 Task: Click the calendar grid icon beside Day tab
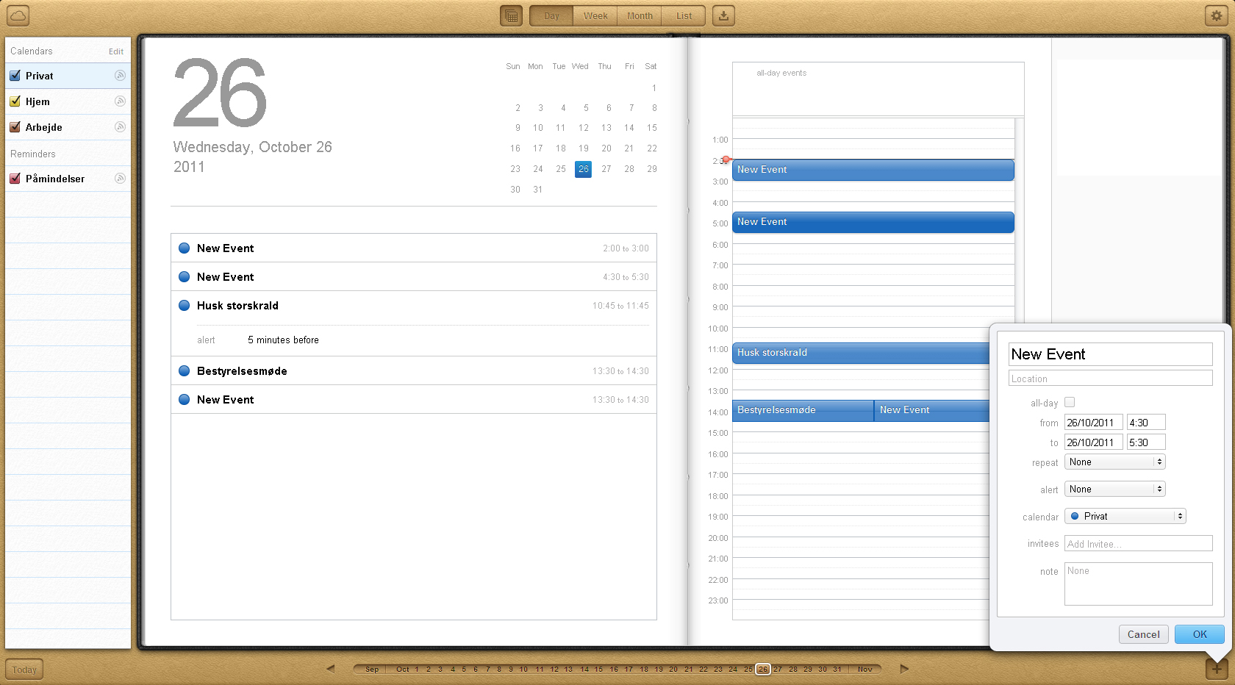pos(512,15)
